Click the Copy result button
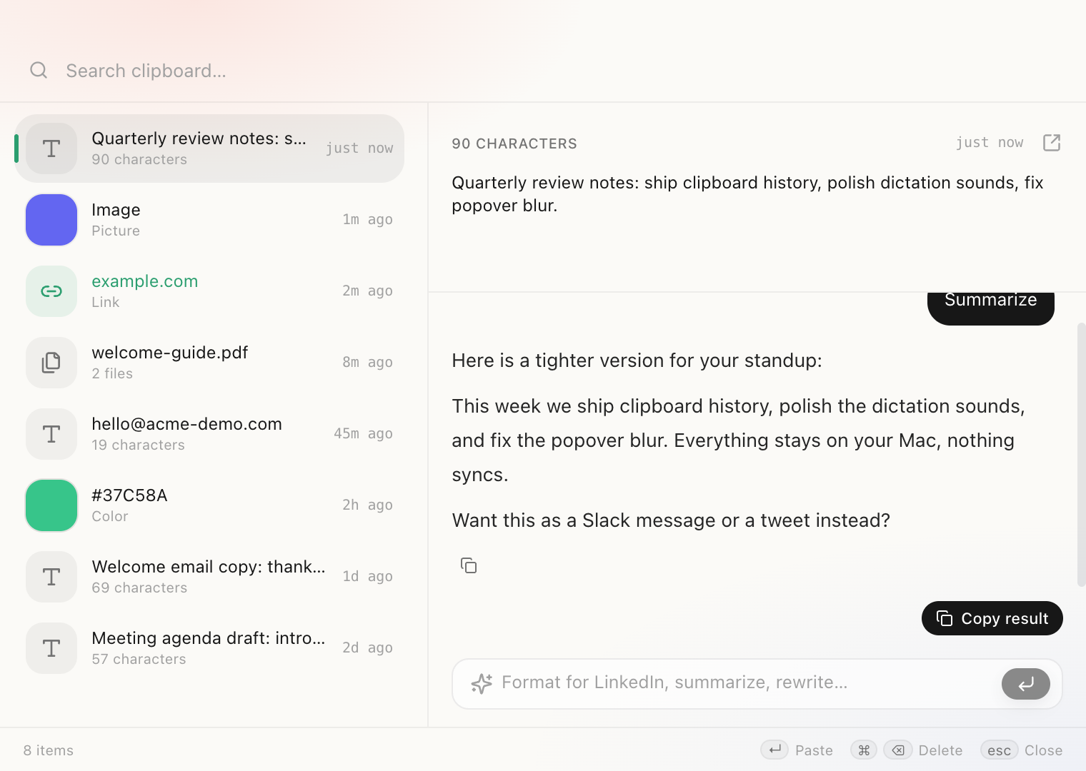The height and width of the screenshot is (771, 1086). pos(992,618)
